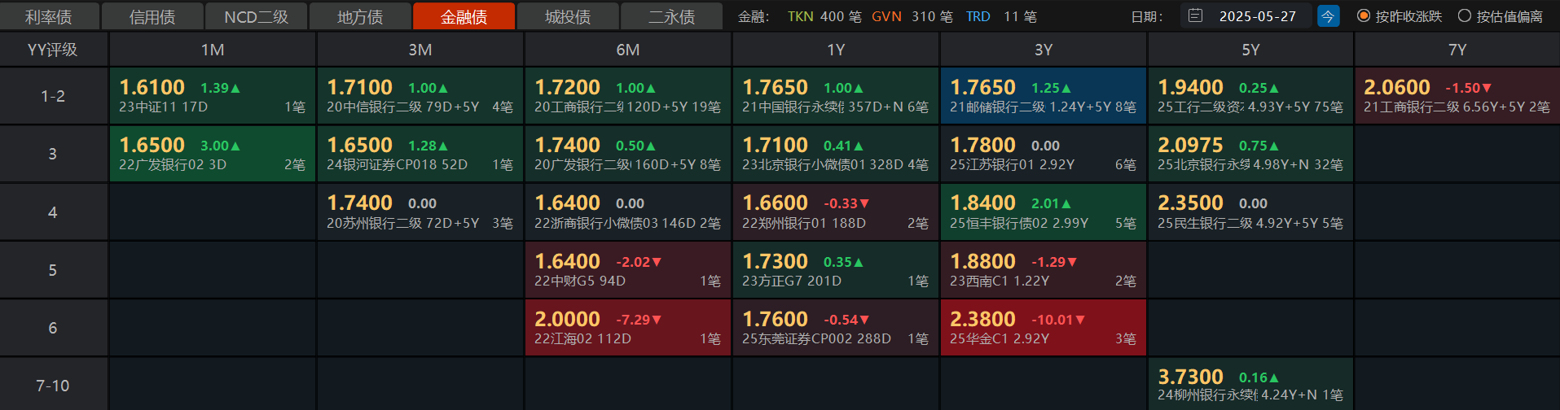Click the active 金融债 tab
The height and width of the screenshot is (410, 1560).
point(464,16)
